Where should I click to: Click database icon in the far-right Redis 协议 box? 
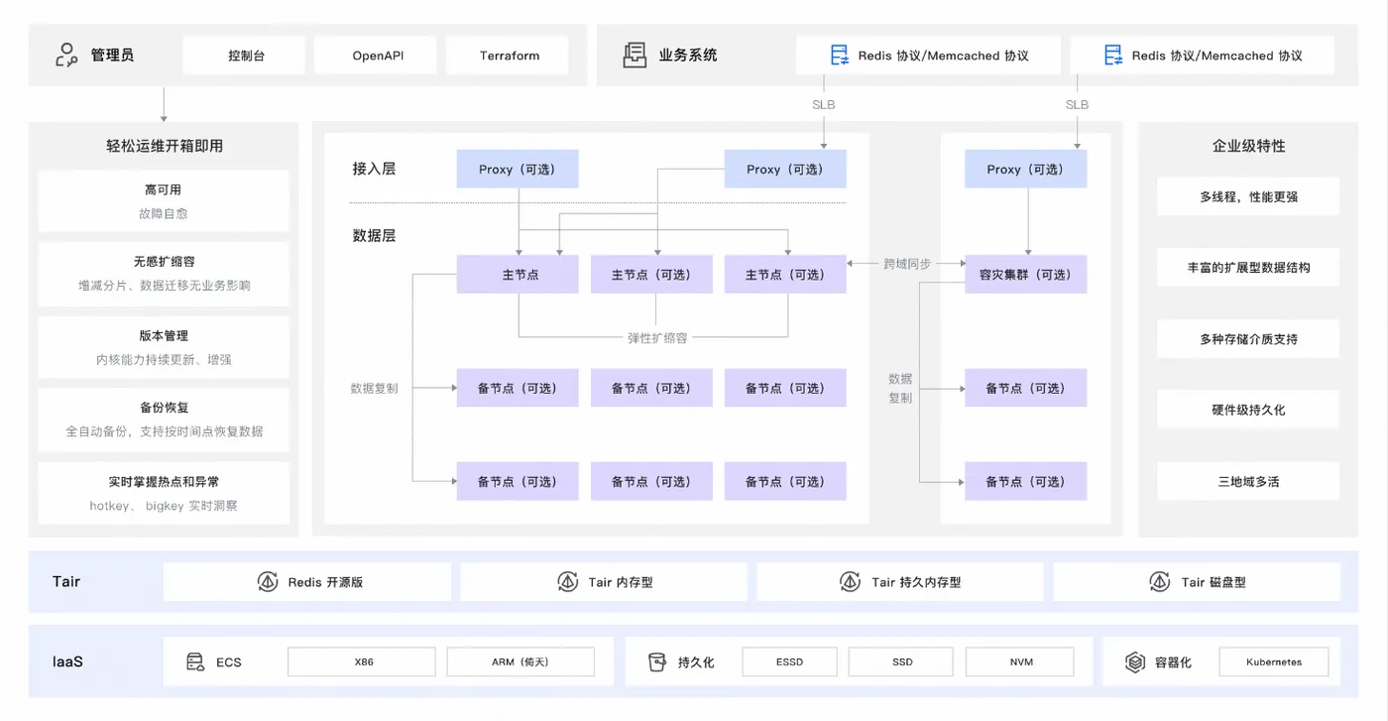1113,56
